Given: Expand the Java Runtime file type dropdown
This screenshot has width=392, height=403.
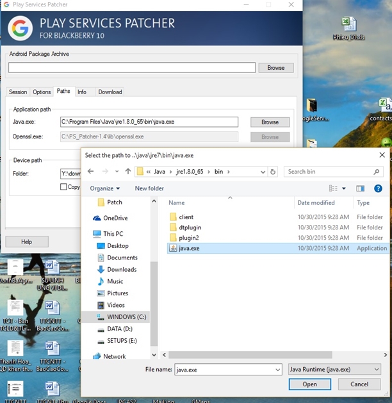Looking at the screenshot, I should pos(375,370).
